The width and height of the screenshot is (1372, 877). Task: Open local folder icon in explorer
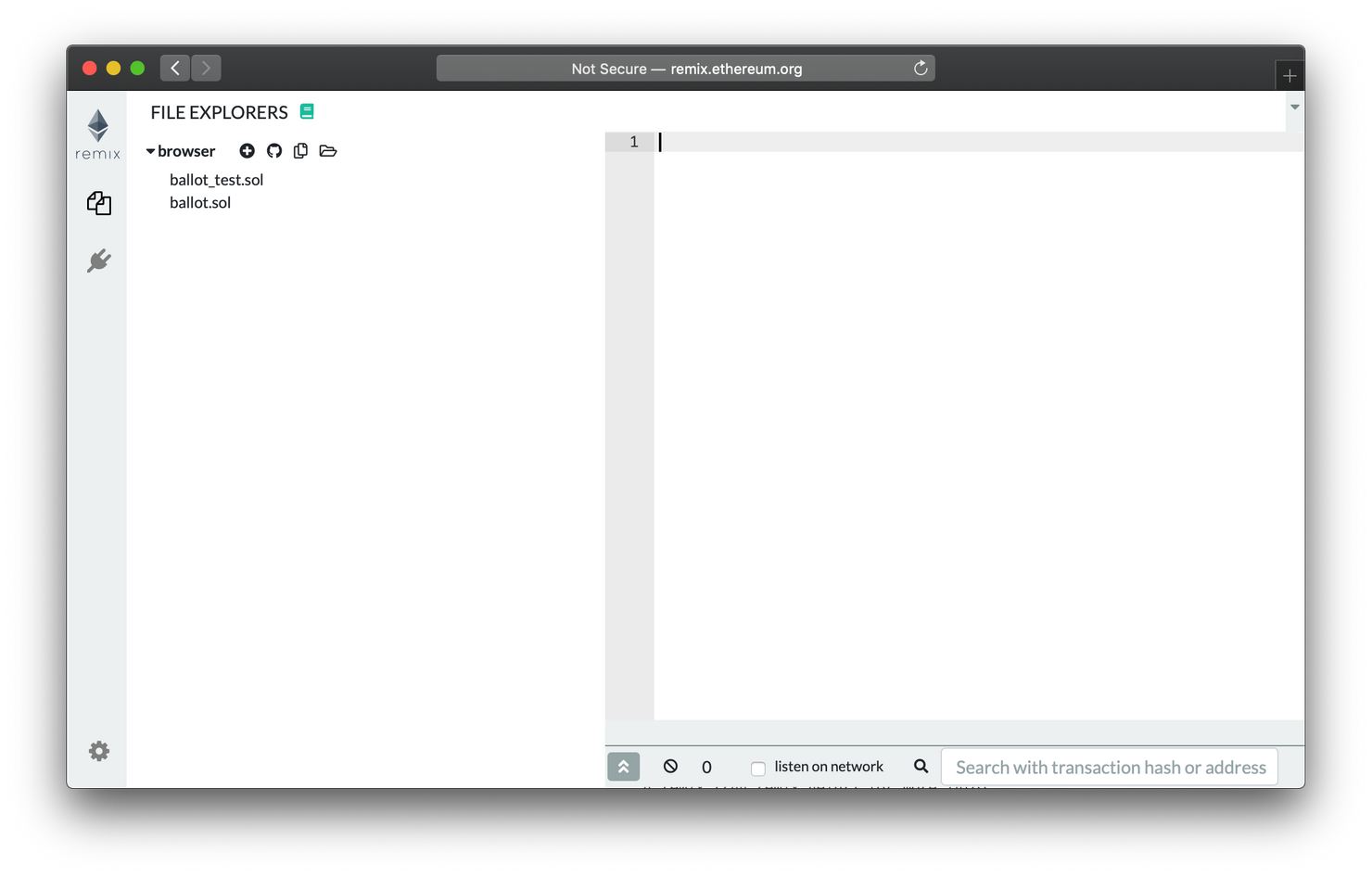click(x=328, y=151)
